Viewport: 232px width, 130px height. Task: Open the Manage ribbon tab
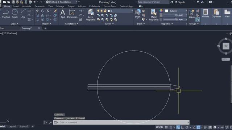click(60, 6)
